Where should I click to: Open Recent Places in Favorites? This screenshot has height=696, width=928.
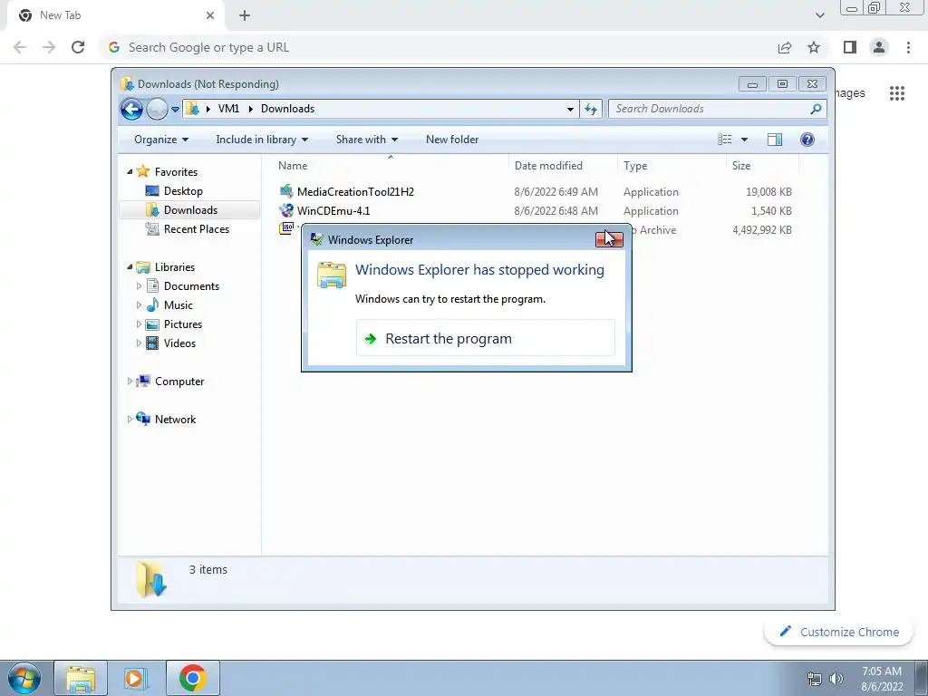[197, 229]
